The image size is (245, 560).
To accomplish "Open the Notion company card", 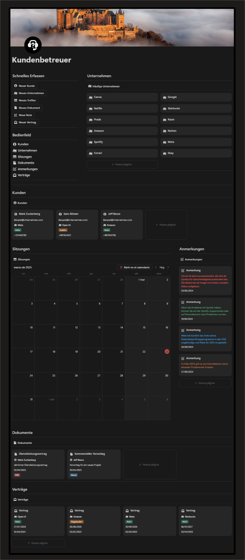I will tap(196, 131).
